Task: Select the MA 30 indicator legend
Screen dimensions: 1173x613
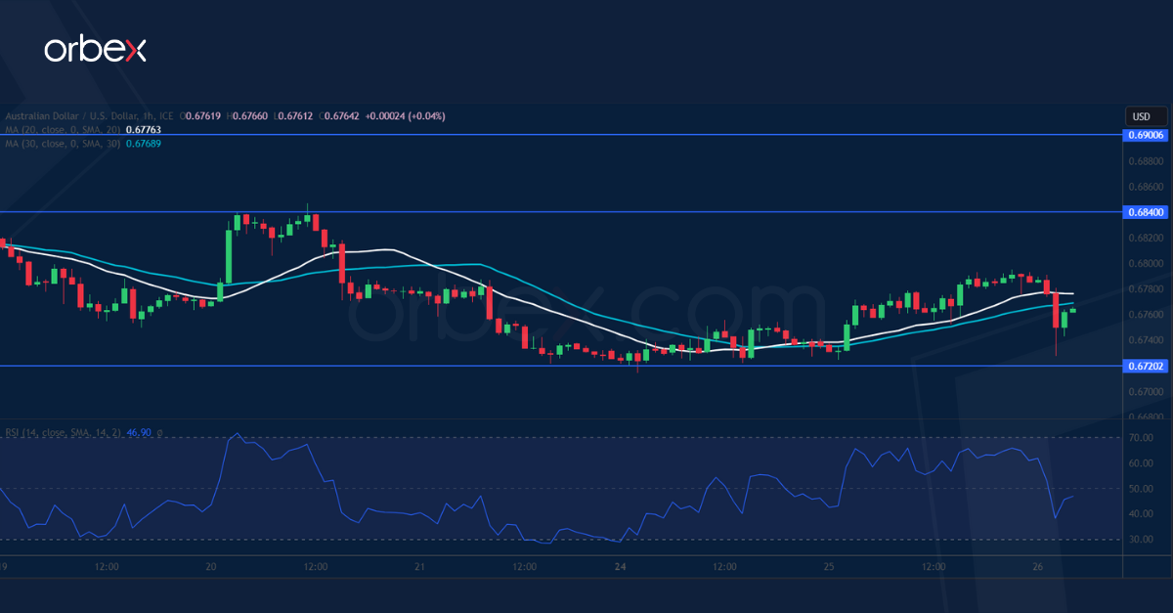Action: pyautogui.click(x=60, y=144)
